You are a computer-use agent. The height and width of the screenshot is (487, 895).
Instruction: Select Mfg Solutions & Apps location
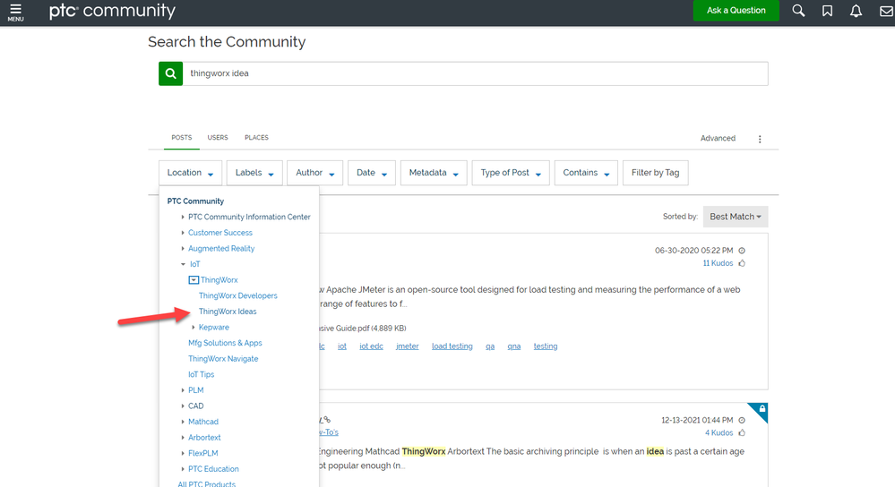coord(225,343)
